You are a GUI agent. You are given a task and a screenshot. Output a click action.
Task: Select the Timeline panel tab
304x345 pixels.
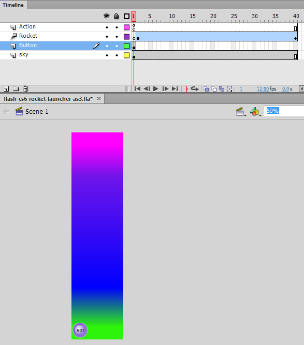click(13, 5)
